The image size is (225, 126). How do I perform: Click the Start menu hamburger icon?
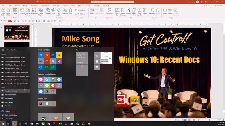(x=3, y=50)
